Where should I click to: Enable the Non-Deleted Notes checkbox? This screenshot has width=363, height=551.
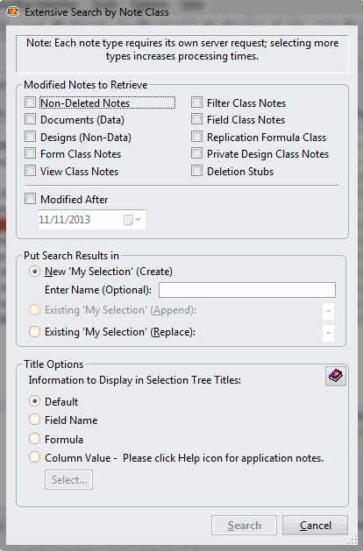tap(30, 102)
